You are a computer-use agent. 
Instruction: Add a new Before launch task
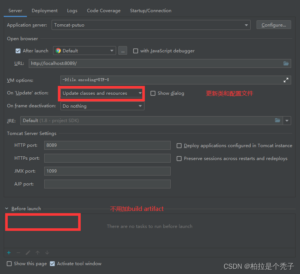click(9, 253)
